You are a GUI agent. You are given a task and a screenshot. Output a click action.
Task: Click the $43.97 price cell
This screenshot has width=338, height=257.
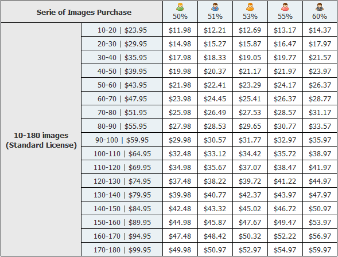285,195
